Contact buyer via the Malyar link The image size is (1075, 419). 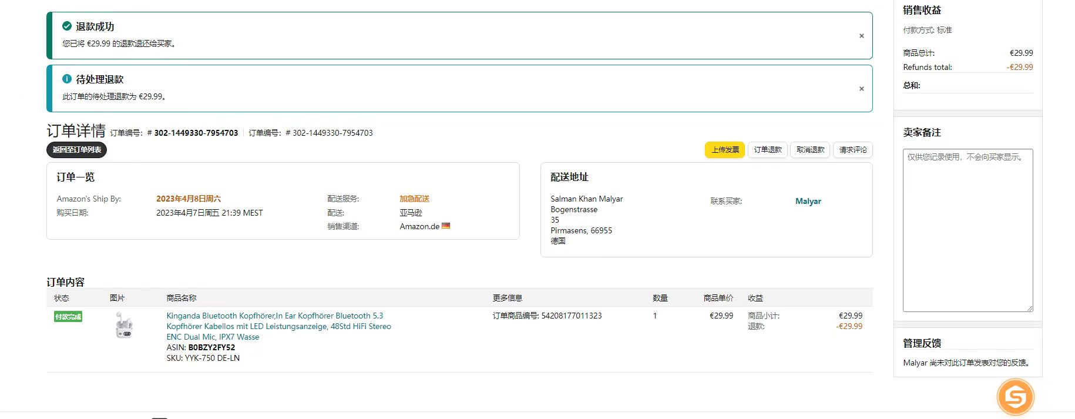(x=808, y=201)
